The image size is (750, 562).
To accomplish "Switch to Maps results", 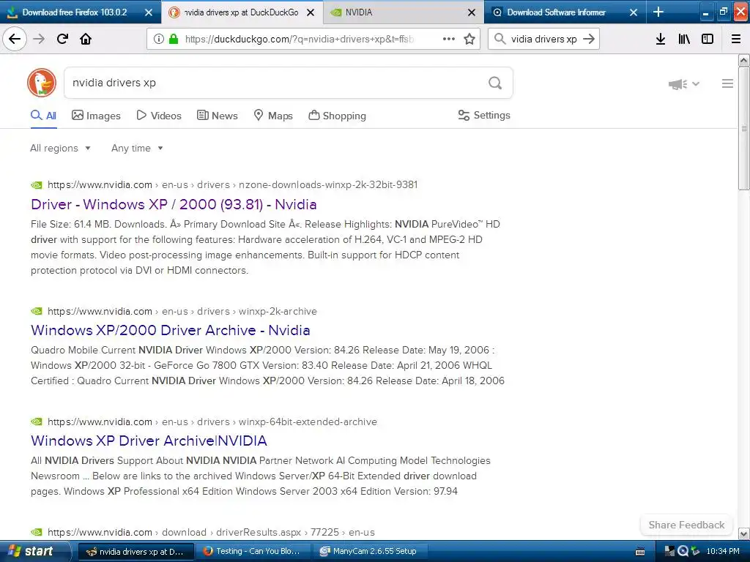I will click(x=273, y=116).
